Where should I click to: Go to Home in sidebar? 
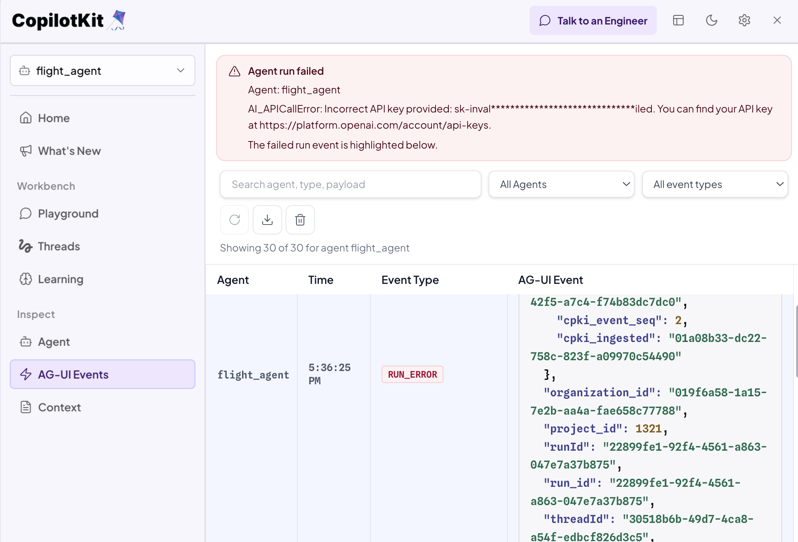(x=103, y=118)
